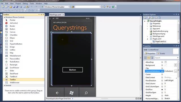The width and height of the screenshot is (181, 102).
Task: Switch to the Events tab in Properties
Action: pos(161,54)
